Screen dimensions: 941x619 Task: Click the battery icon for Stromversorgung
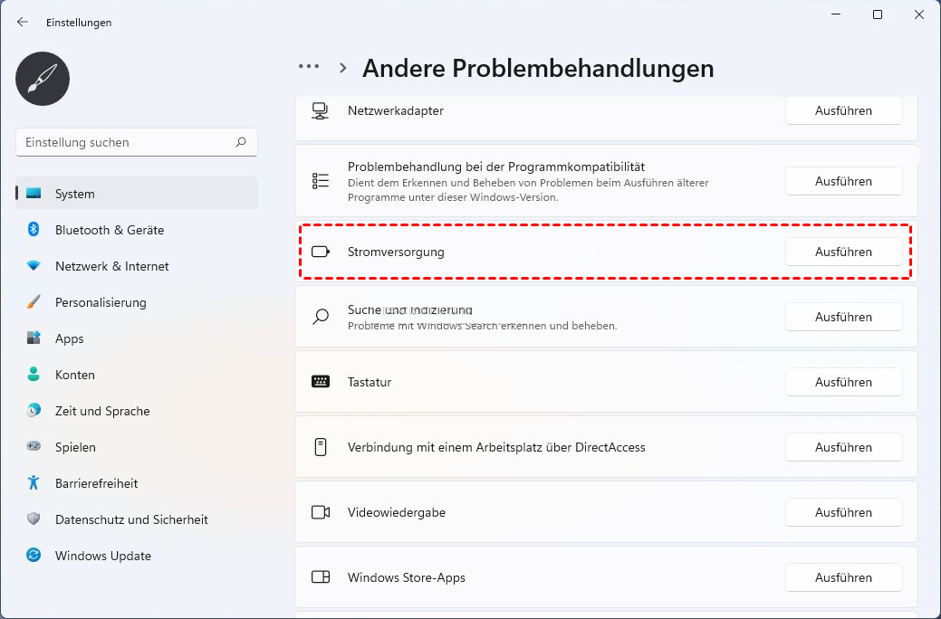321,252
